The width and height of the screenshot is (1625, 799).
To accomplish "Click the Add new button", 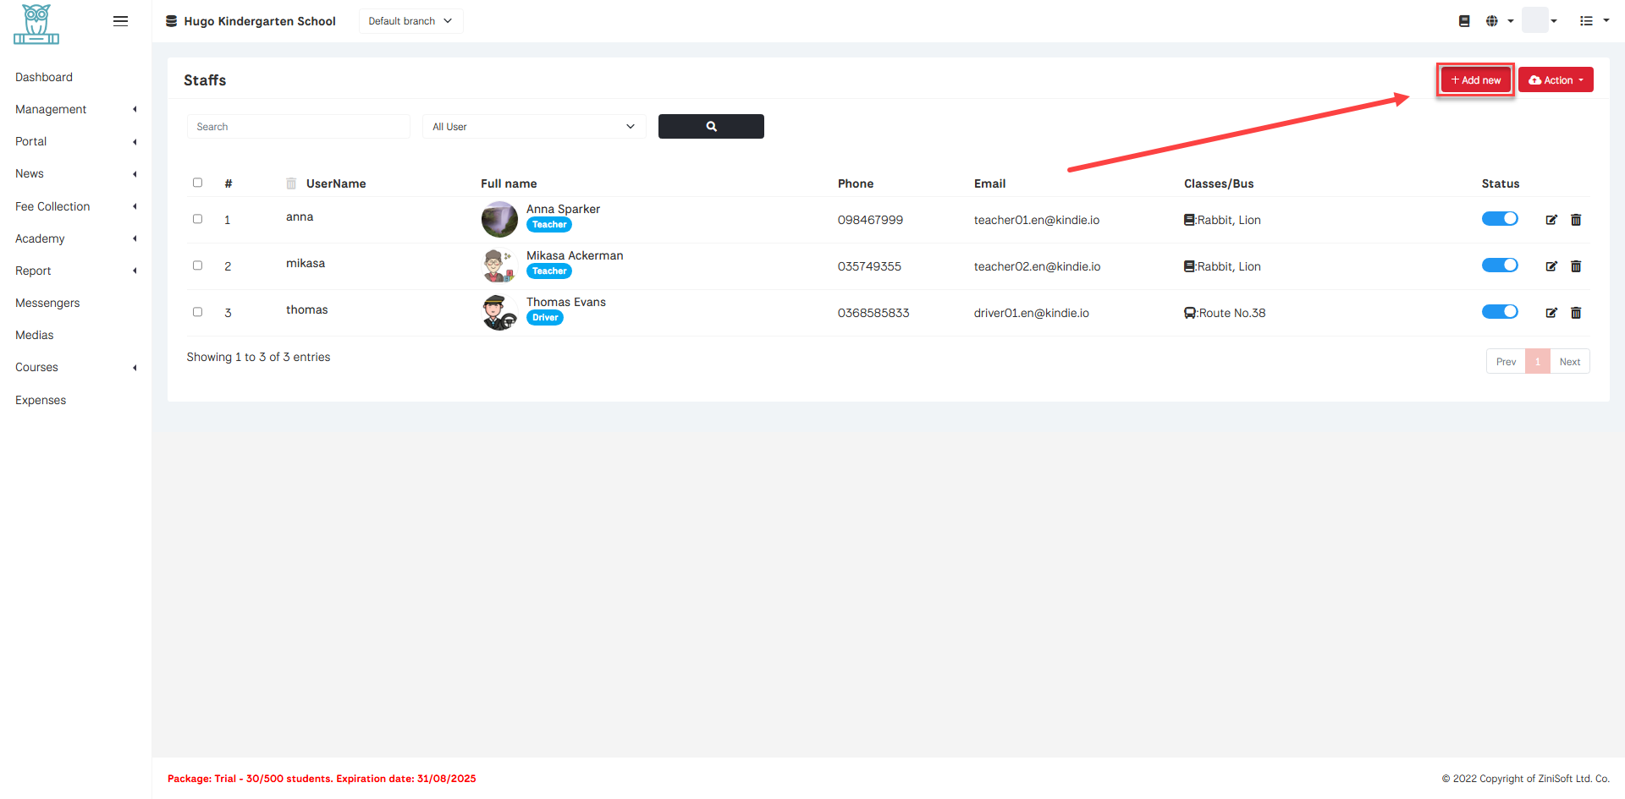I will click(1475, 80).
